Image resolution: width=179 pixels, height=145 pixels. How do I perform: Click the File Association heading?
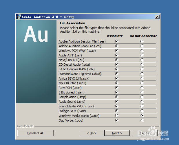[x=73, y=23]
